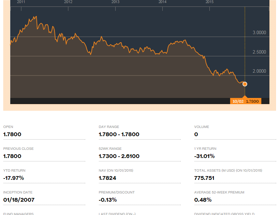Click the 52WK Range value 1.7300 - 2.6100
Image resolution: width=280 pixels, height=215 pixels.
[119, 156]
